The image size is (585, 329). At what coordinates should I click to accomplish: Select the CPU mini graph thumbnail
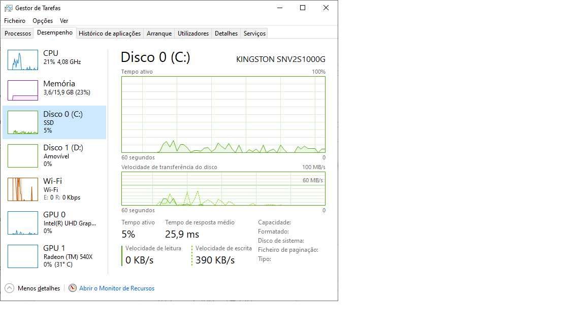point(23,60)
